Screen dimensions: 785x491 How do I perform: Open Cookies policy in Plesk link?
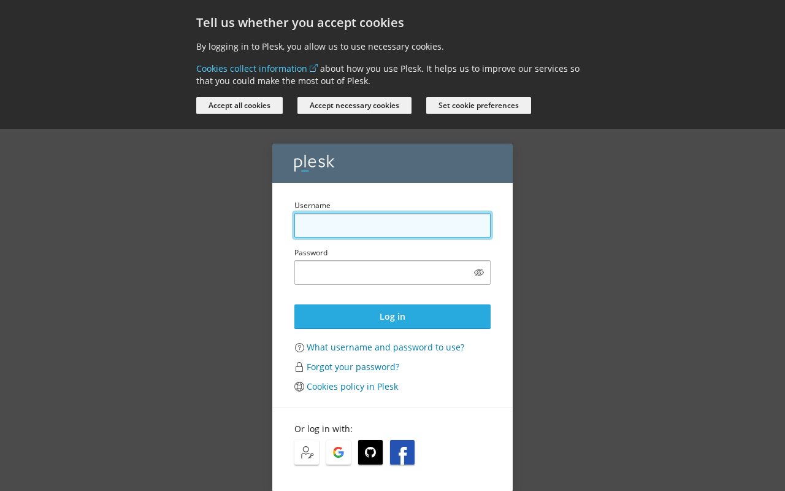point(352,387)
